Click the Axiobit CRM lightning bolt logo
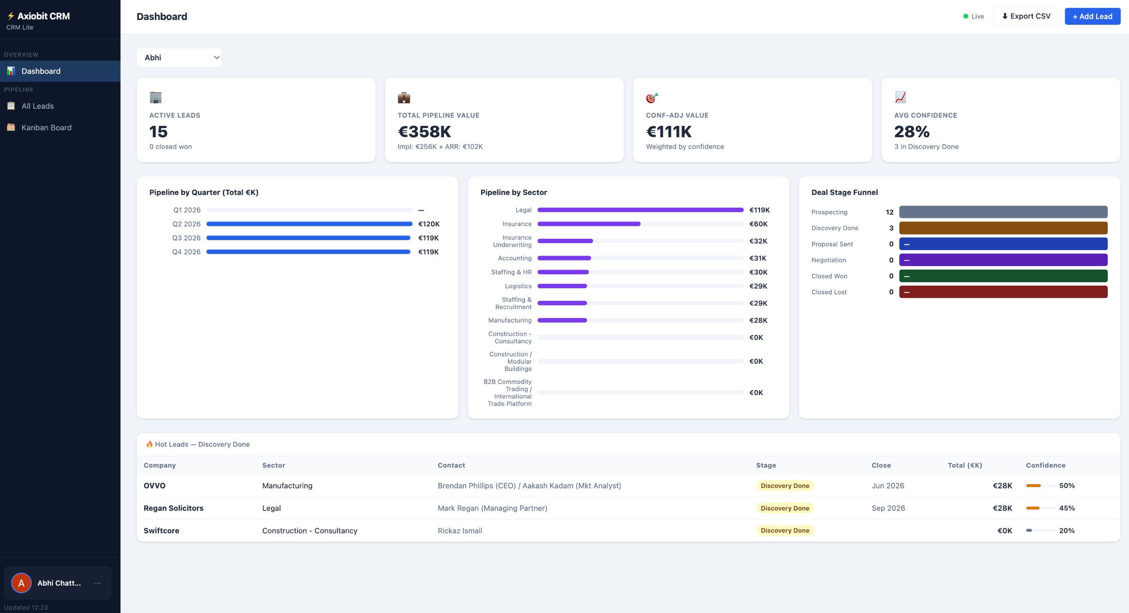Screen dimensions: 1129x613 (x=11, y=16)
